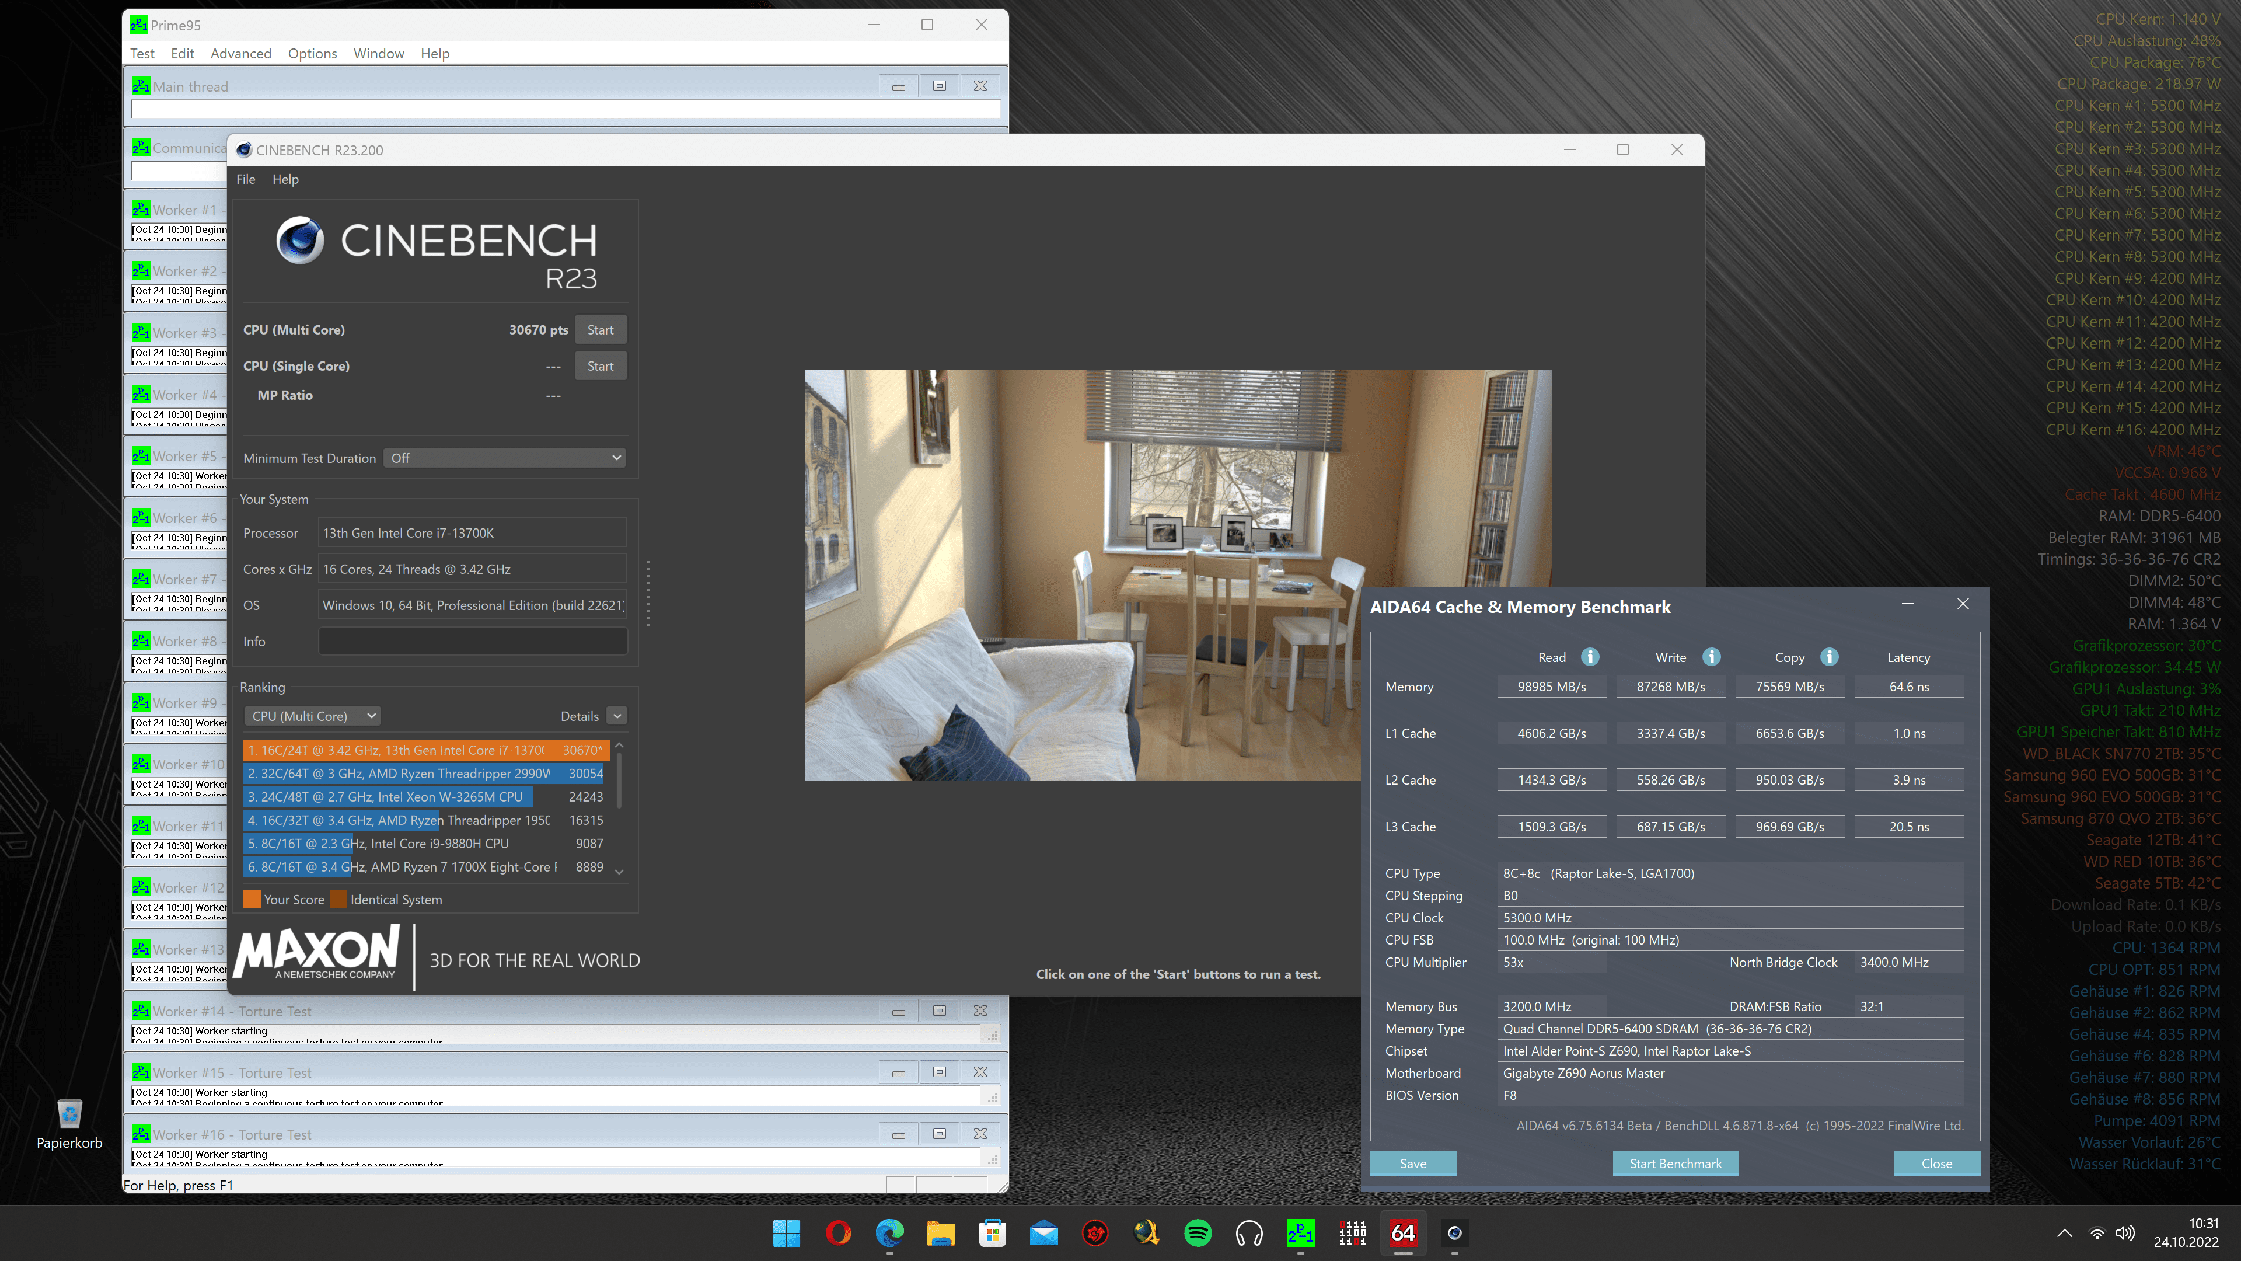
Task: Open Opera browser from the taskbar
Action: (838, 1233)
